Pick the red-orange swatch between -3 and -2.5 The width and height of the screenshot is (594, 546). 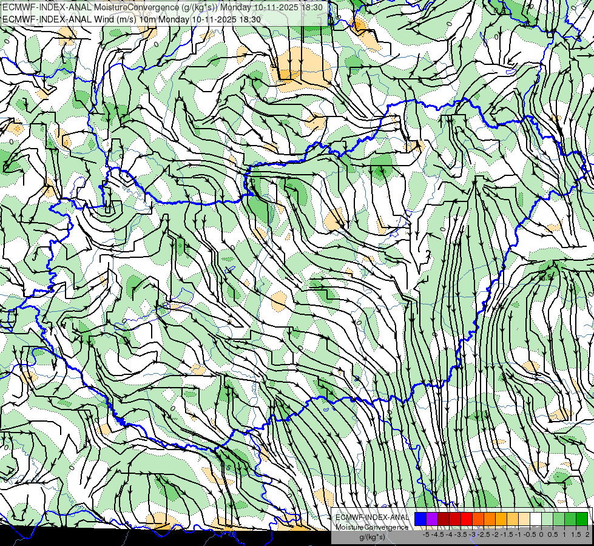[478, 519]
